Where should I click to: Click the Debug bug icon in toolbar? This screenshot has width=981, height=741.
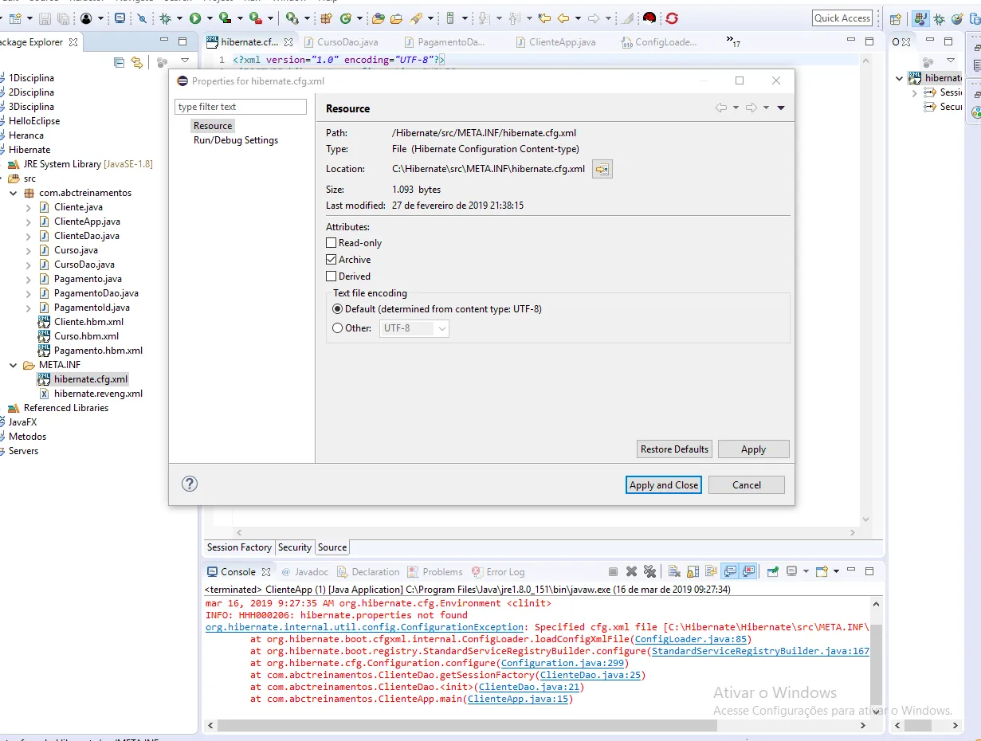pos(166,18)
